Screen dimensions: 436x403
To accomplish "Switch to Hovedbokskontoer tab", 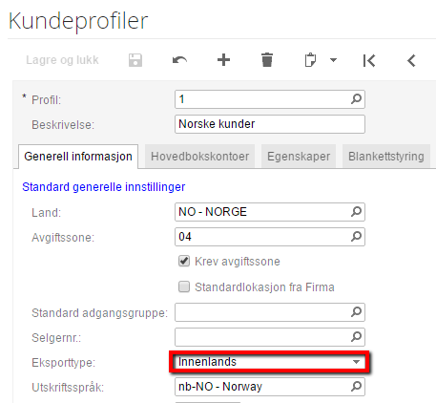I will point(199,157).
